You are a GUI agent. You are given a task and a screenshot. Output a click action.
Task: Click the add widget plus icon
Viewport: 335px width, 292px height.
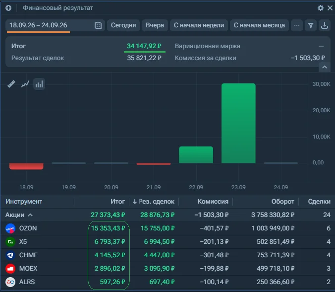coord(8,8)
